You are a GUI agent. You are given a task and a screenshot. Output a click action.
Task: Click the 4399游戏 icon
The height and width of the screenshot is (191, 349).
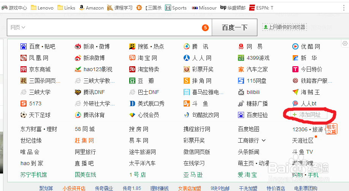(241, 58)
